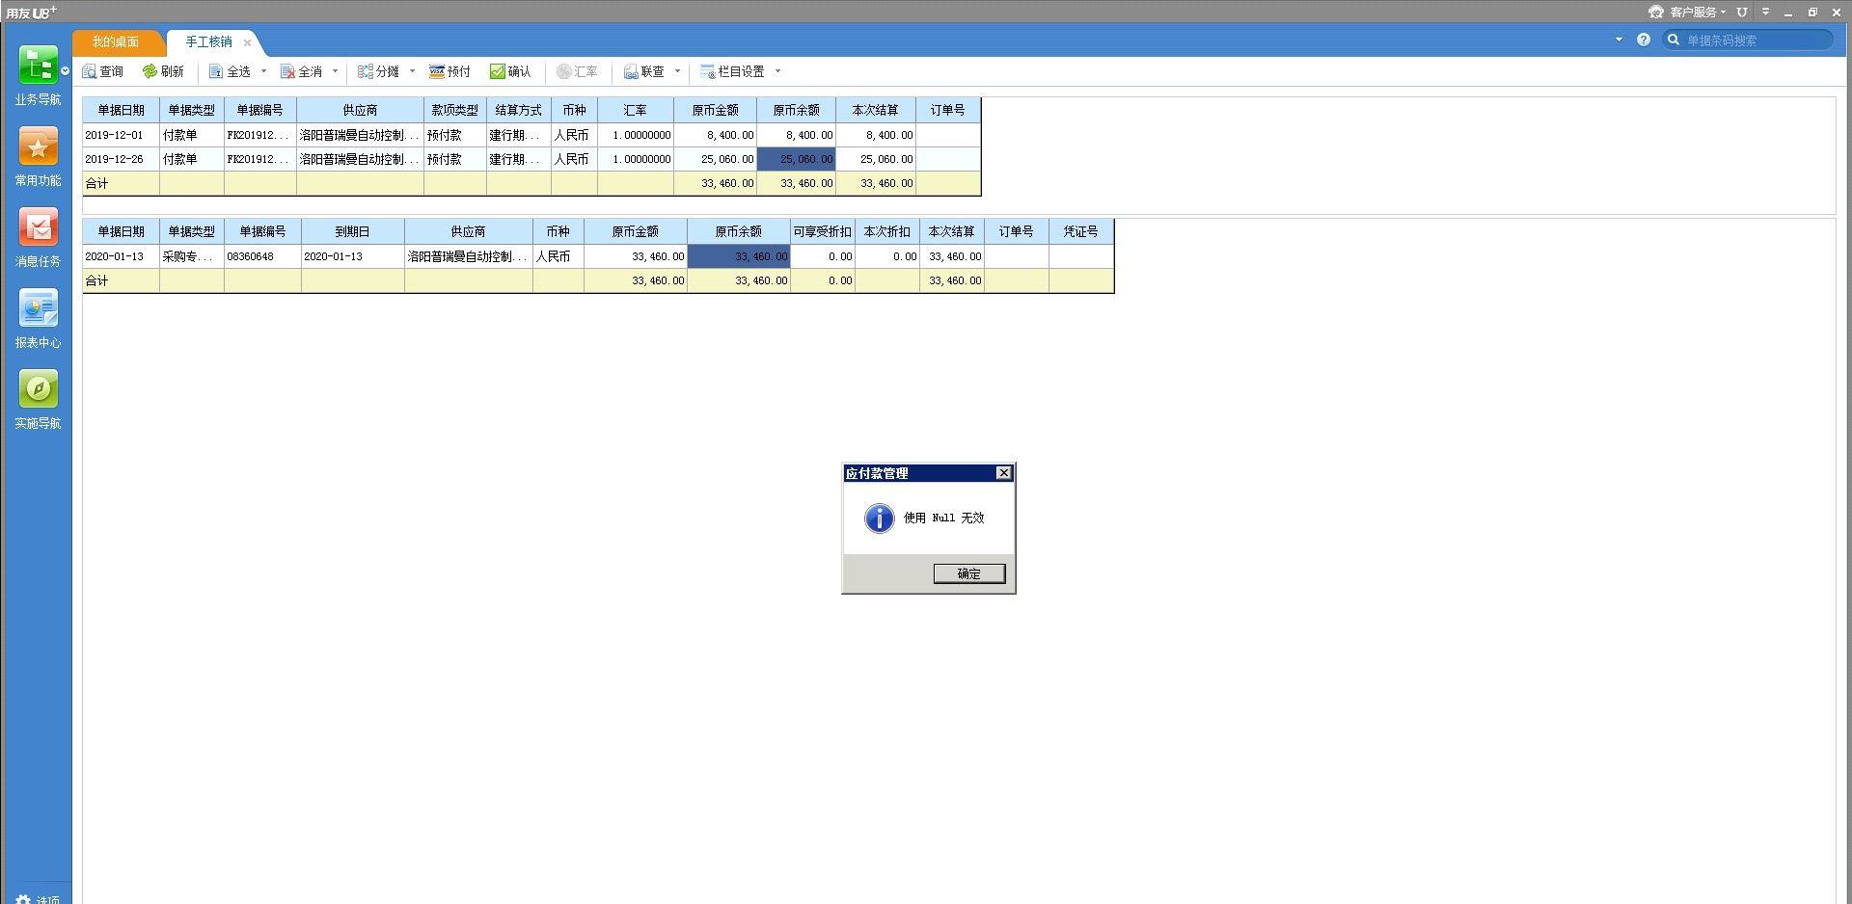Click the 客户服务 headset icon
Viewport: 1852px width, 904px height.
[x=1656, y=12]
